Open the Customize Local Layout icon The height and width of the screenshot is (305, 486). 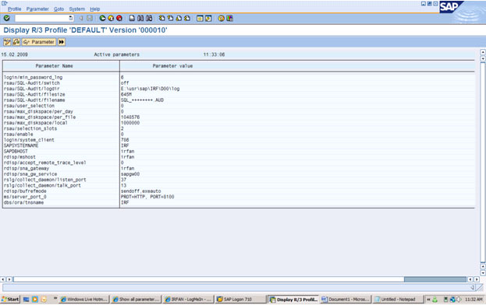[229, 18]
